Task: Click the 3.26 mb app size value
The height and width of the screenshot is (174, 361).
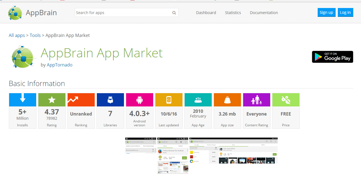Action: (x=227, y=114)
